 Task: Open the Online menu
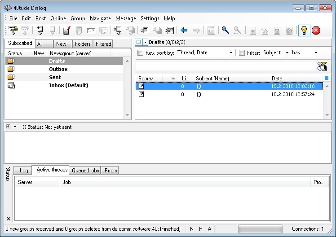[58, 18]
